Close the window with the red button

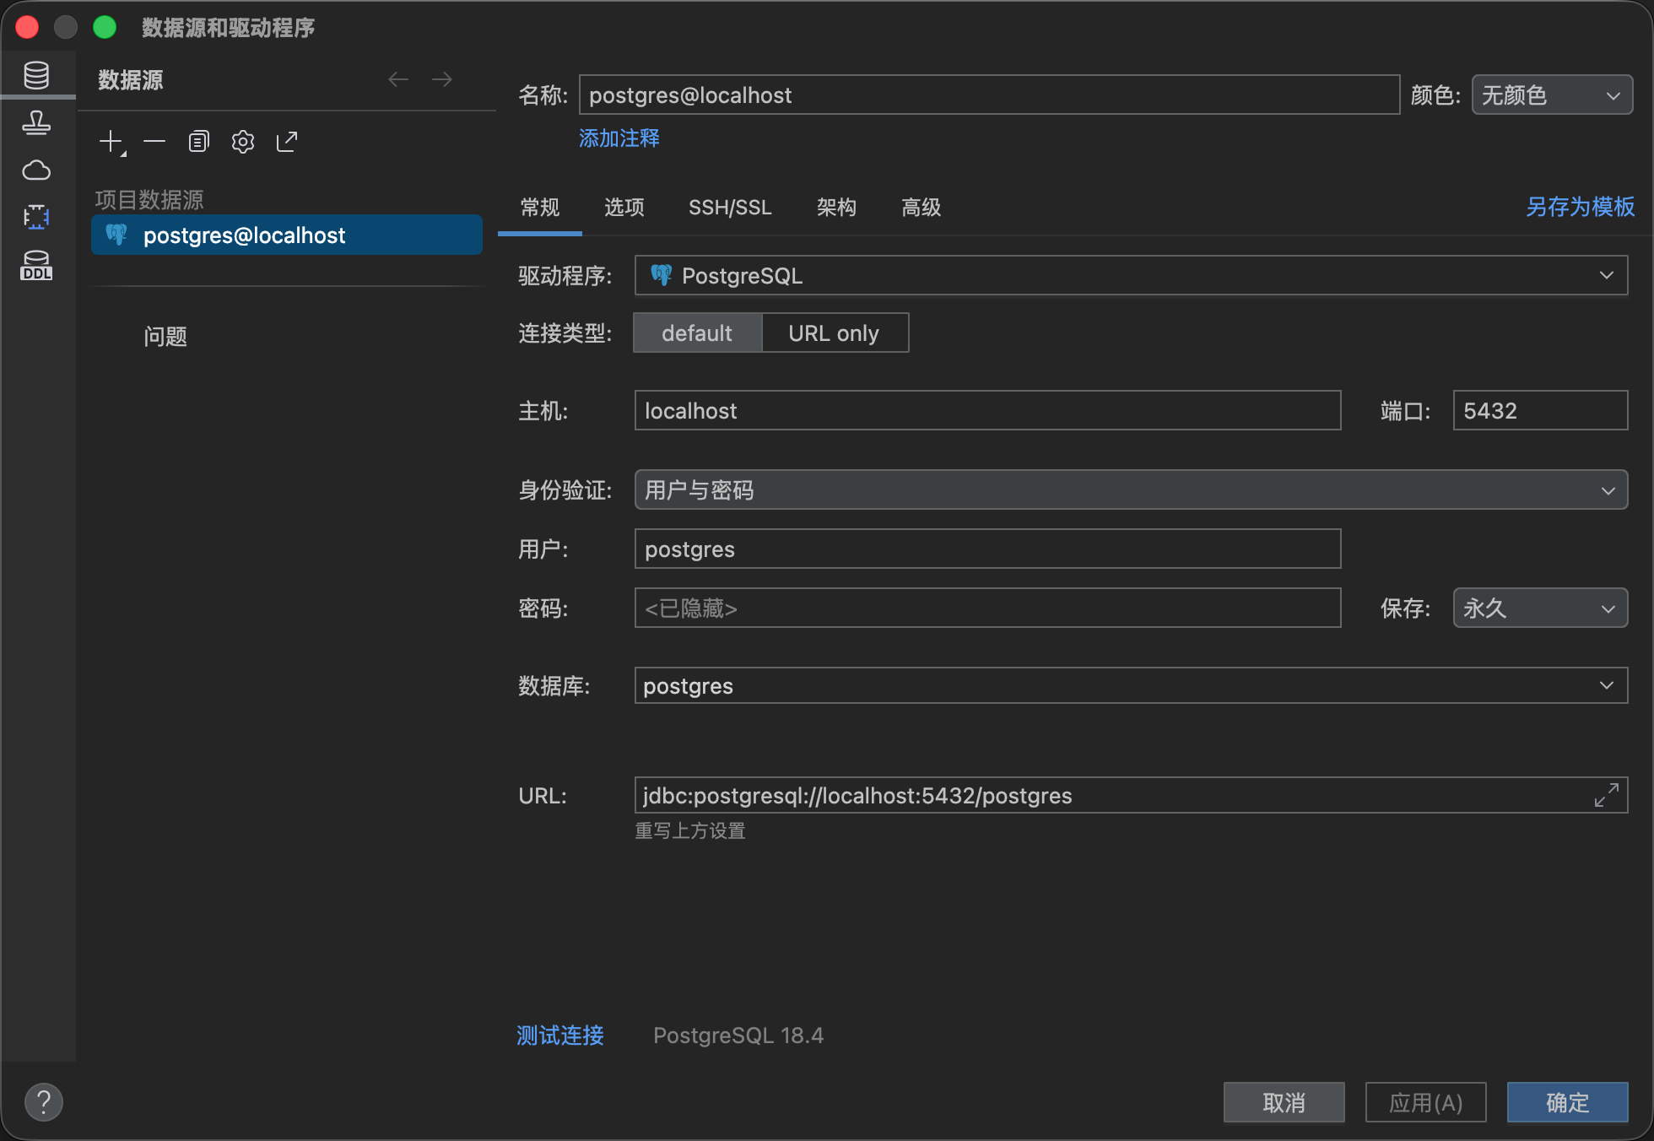28,28
